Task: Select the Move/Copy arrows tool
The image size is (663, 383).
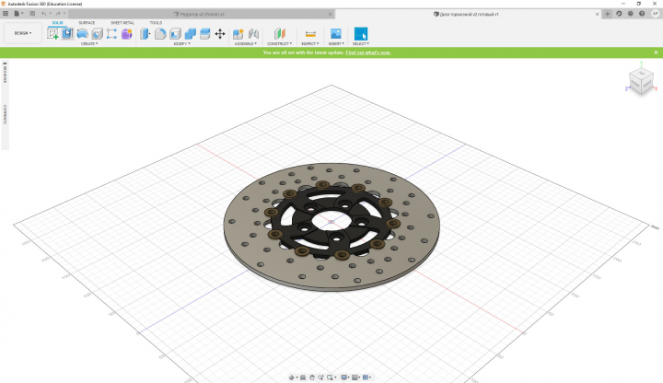Action: [220, 34]
